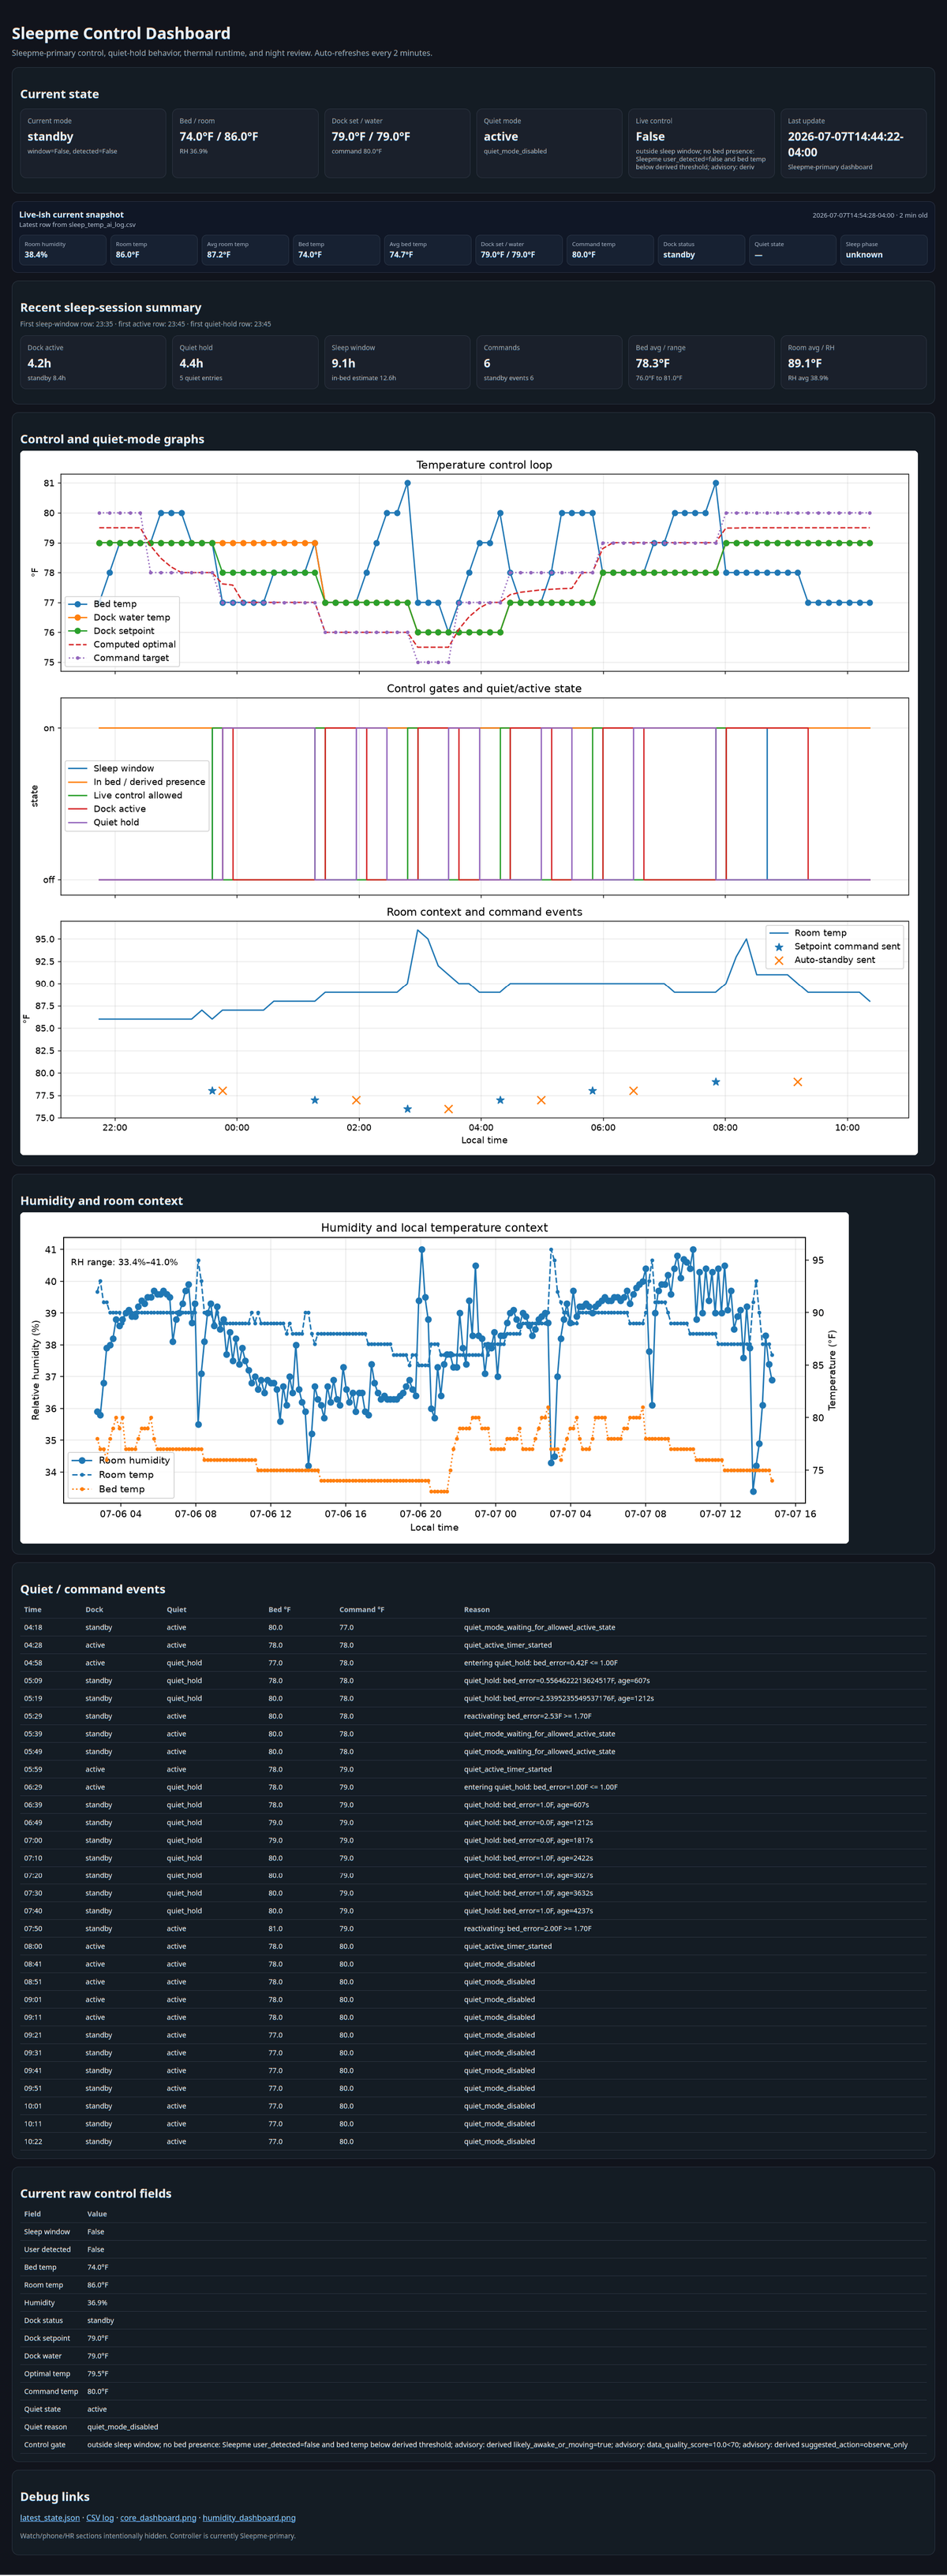Screen dimensions: 947x2576
Task: Click the Room avg / RH 89.1°F card
Action: tap(854, 362)
